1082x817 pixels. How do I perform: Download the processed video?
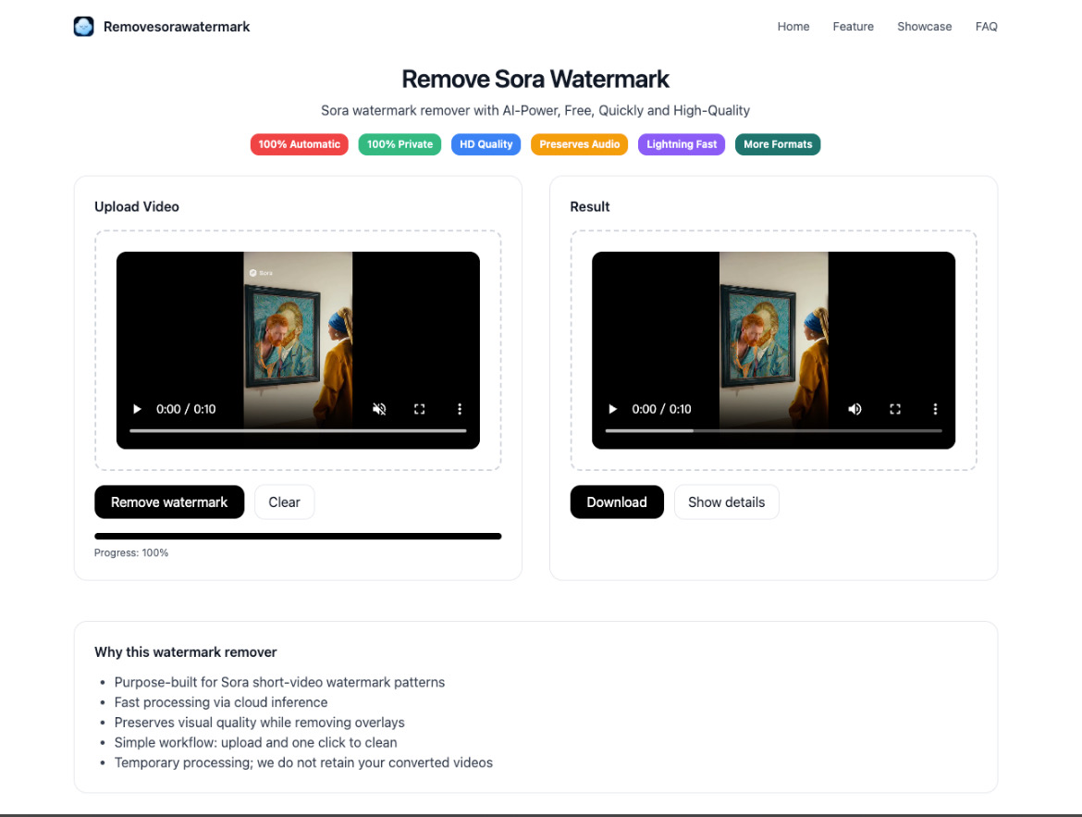click(616, 502)
